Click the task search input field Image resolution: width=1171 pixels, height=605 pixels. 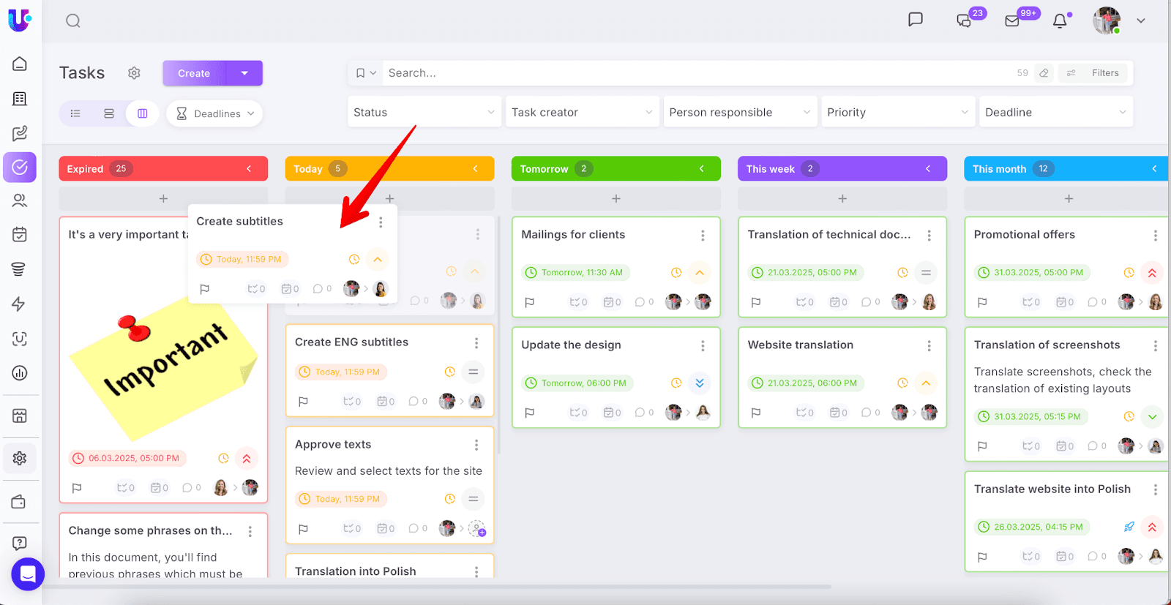coord(695,73)
